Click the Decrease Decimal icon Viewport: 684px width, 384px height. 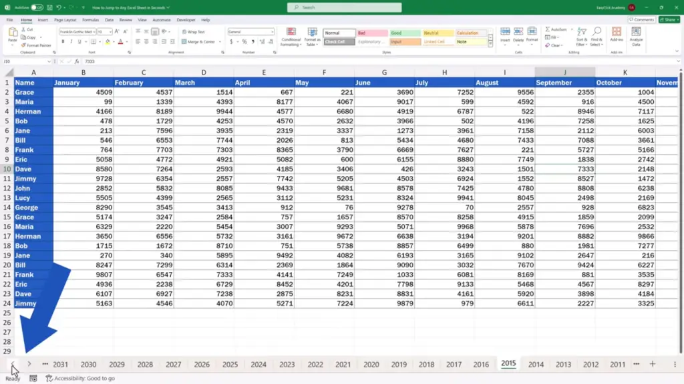(x=271, y=42)
